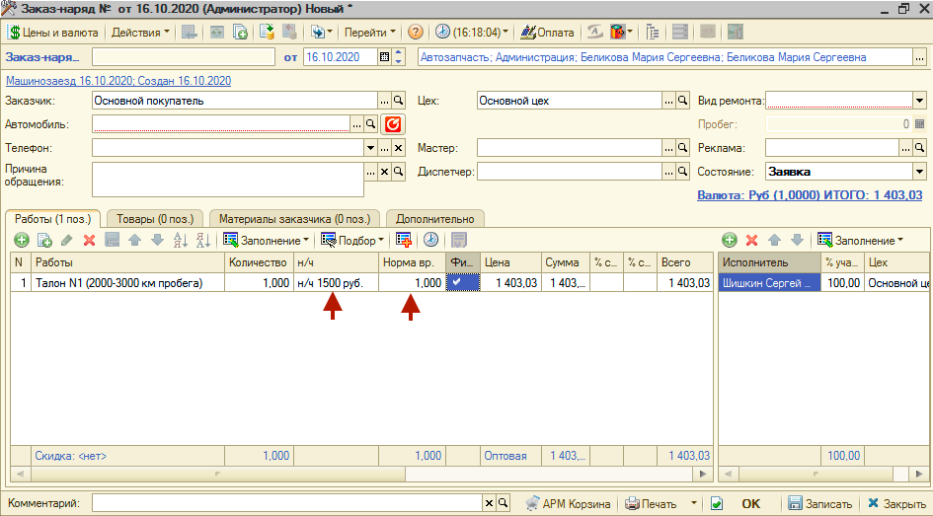
Task: Sort the Работы table descending
Action: (203, 240)
